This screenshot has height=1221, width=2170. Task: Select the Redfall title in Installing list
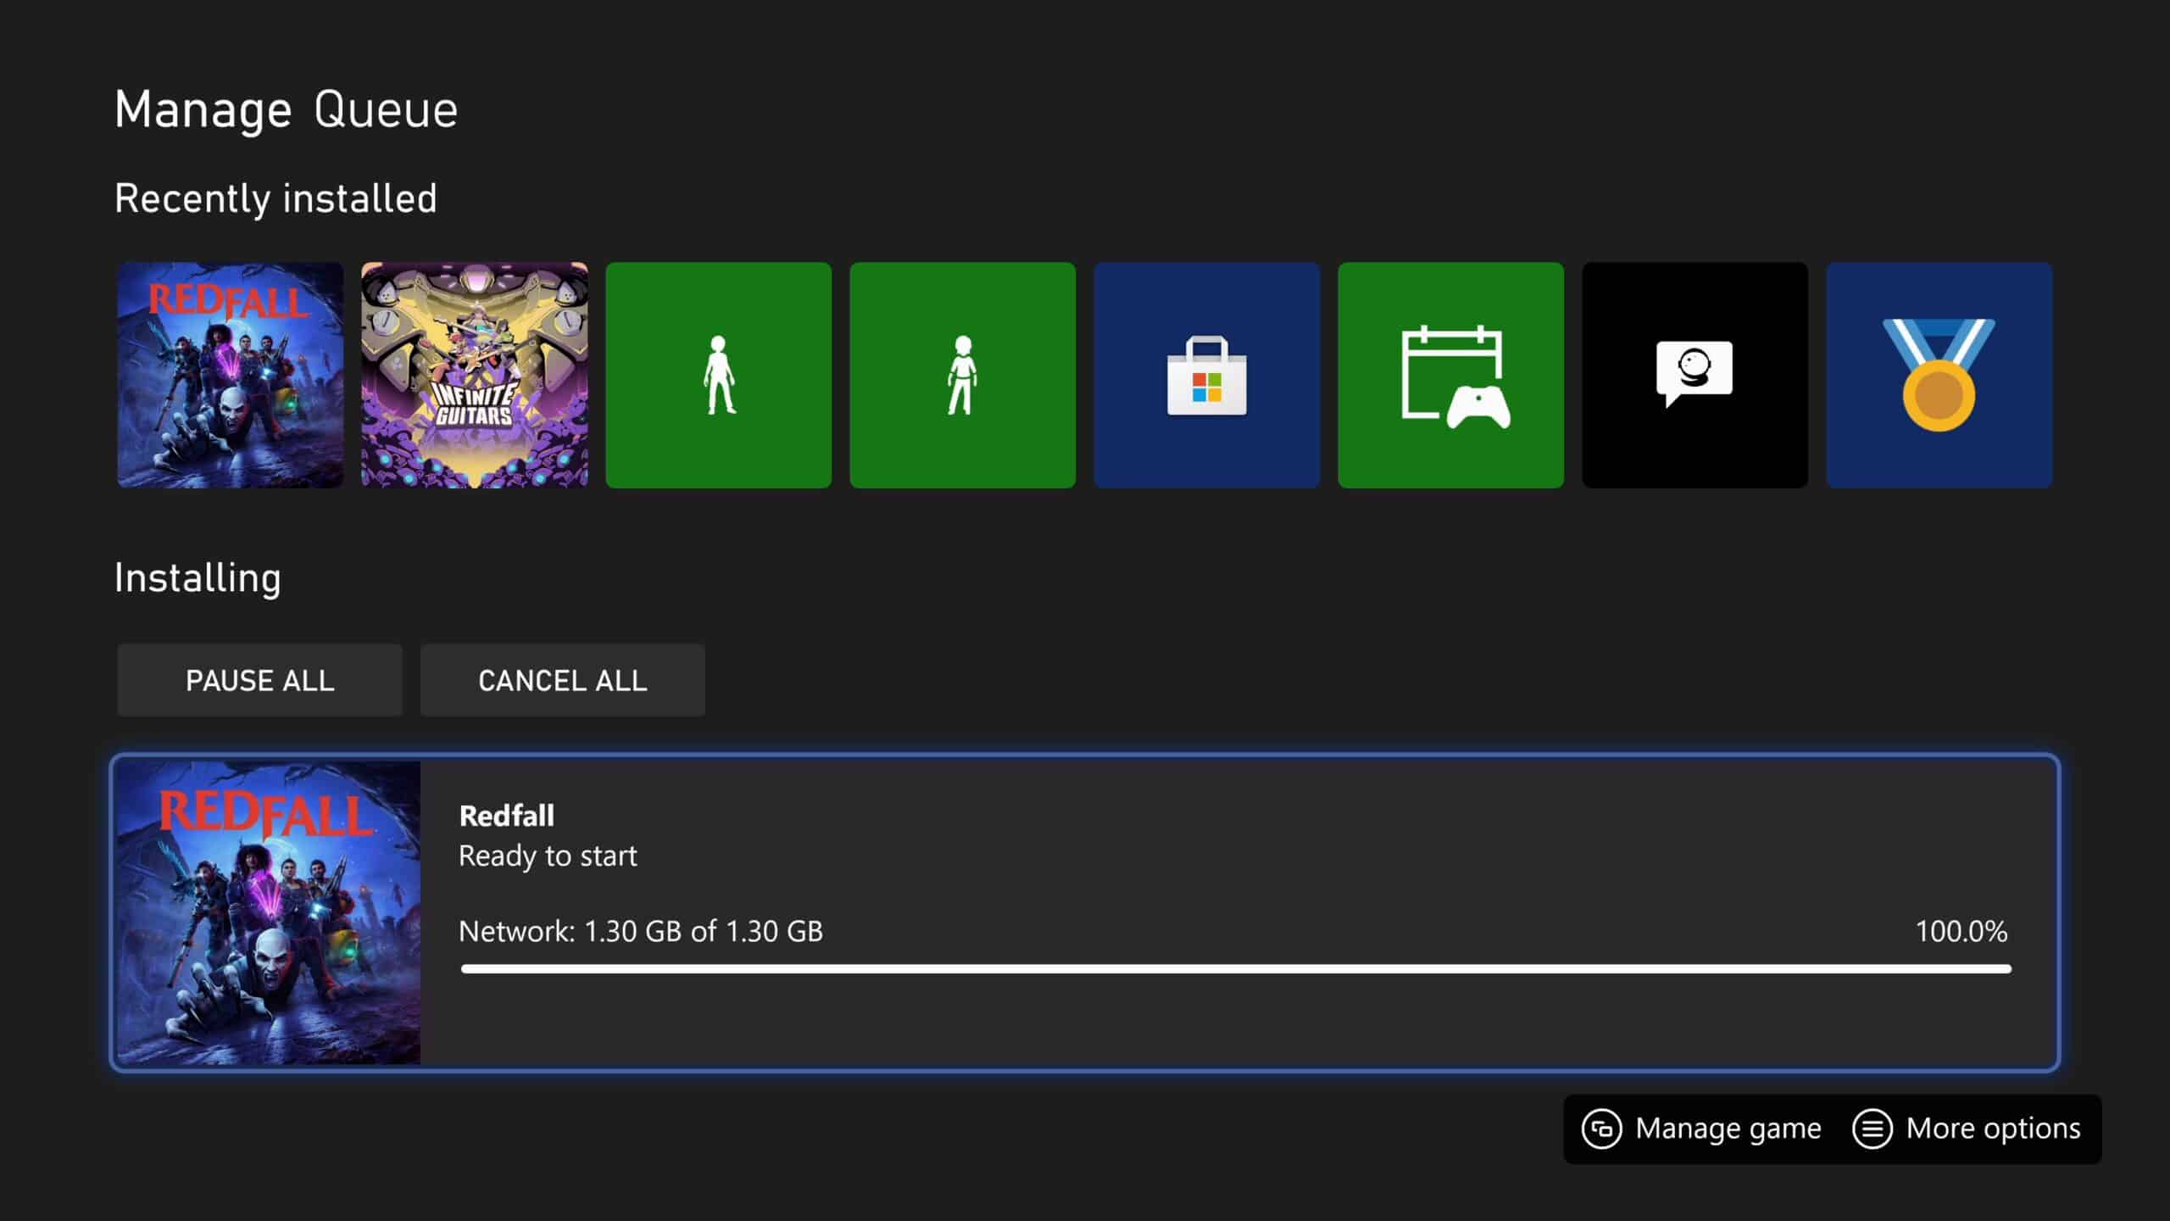pyautogui.click(x=506, y=816)
